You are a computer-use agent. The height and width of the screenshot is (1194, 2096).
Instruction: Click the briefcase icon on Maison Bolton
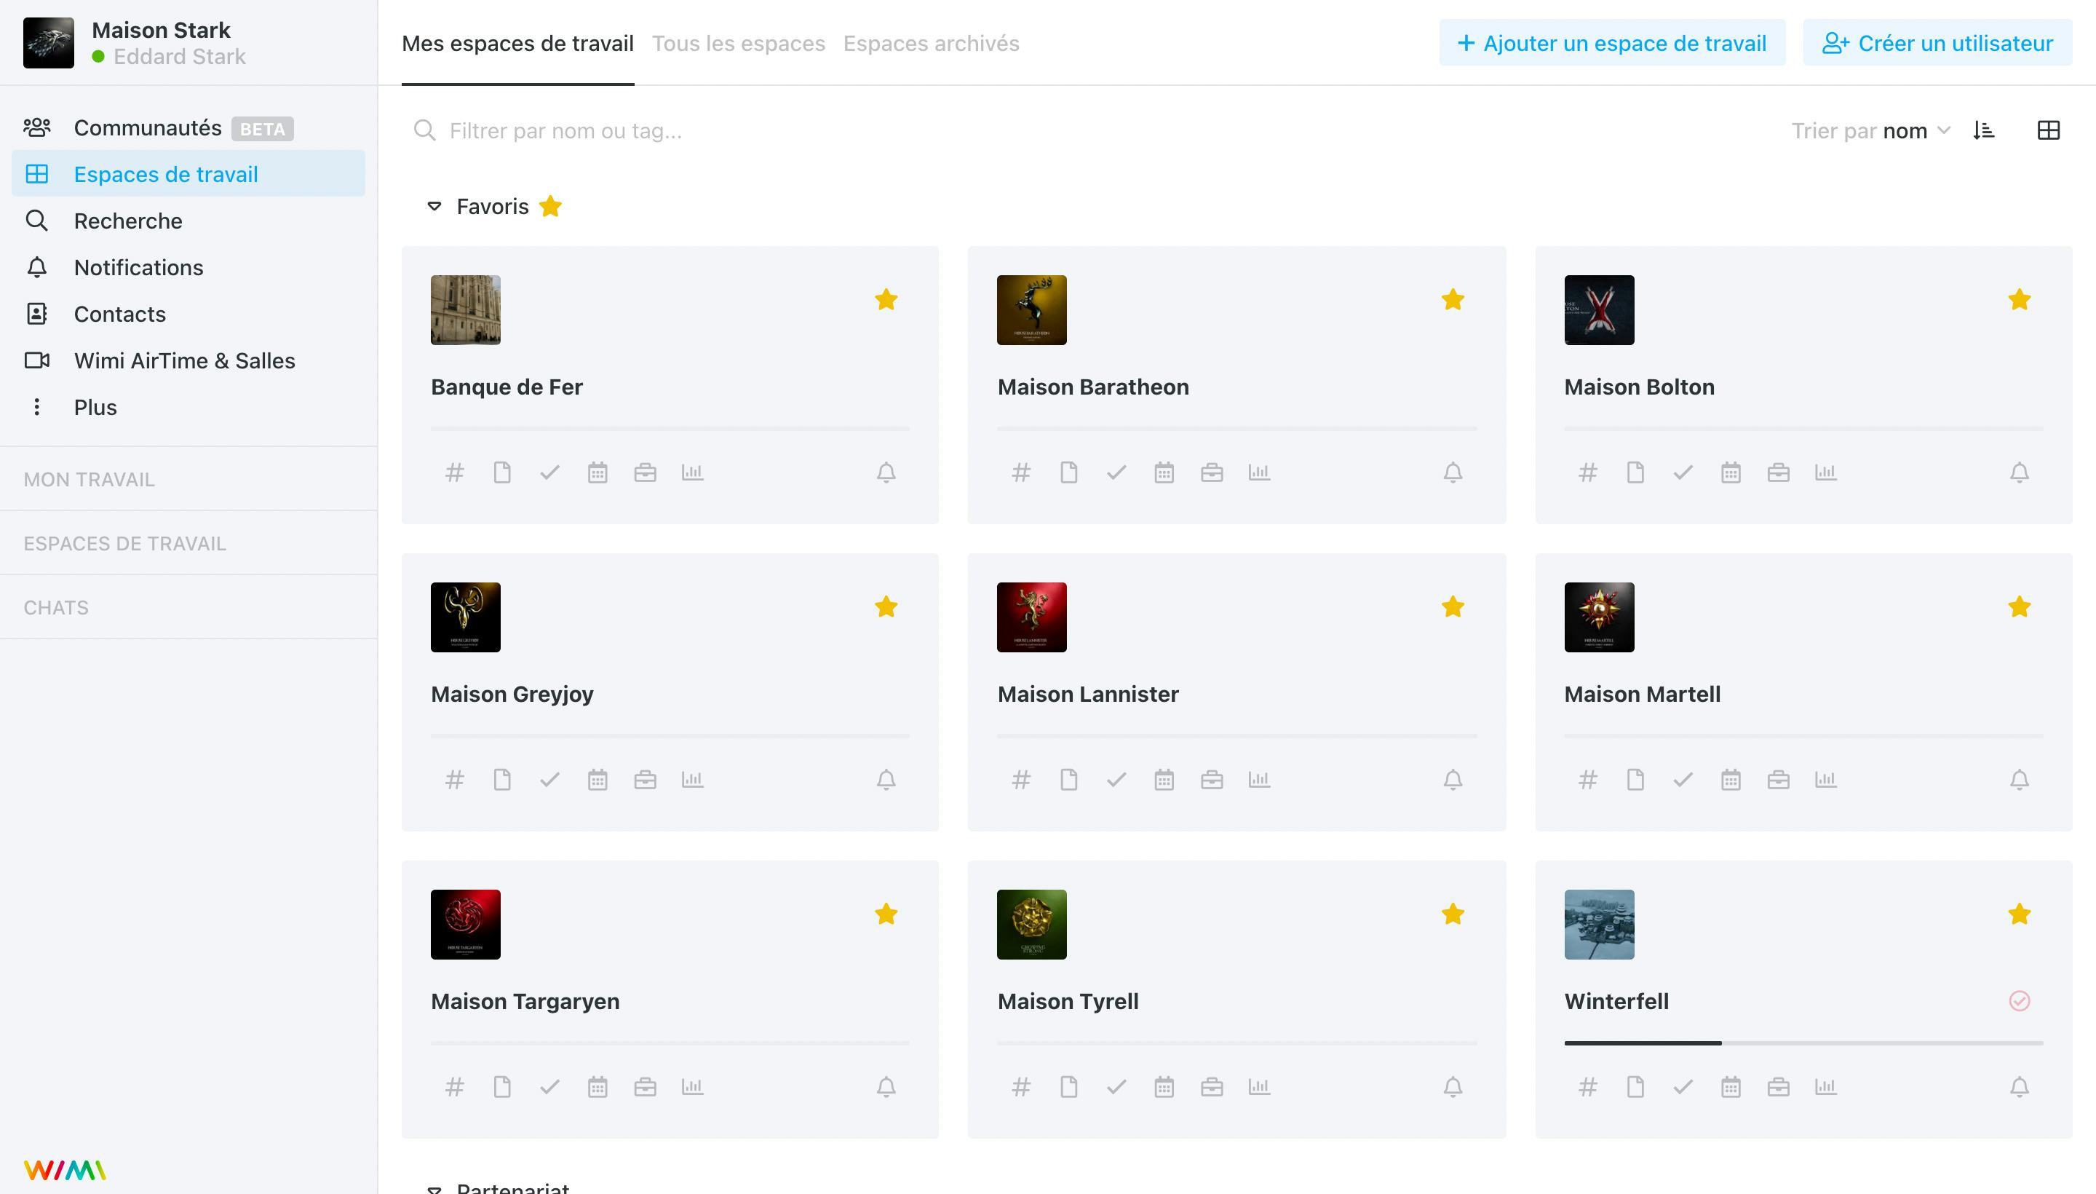(1778, 473)
